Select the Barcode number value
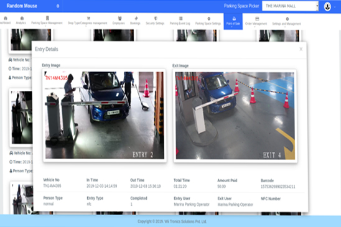 (278, 187)
